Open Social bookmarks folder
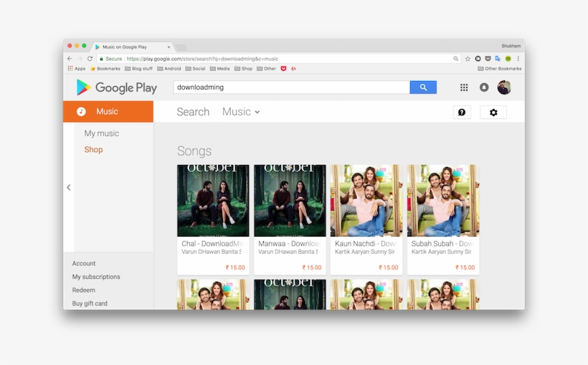588x365 pixels. [x=195, y=69]
